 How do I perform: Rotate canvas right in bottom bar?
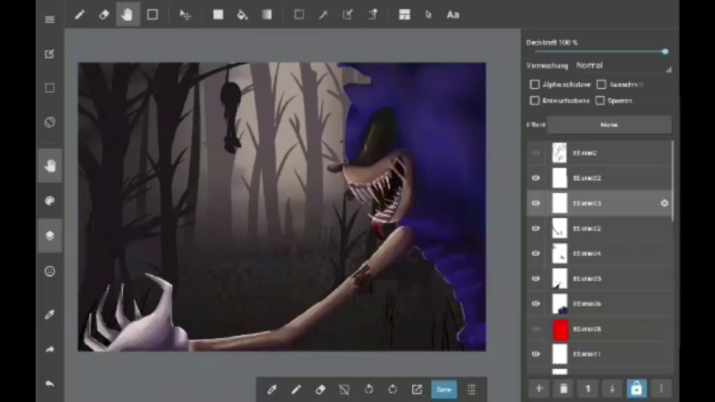393,390
